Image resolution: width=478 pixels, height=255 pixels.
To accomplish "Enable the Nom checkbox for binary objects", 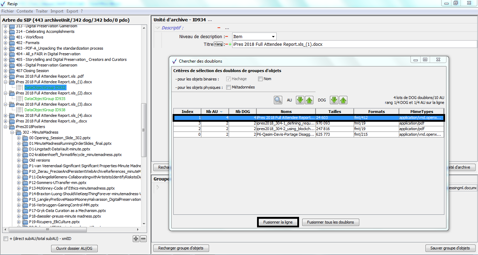I will 260,79.
